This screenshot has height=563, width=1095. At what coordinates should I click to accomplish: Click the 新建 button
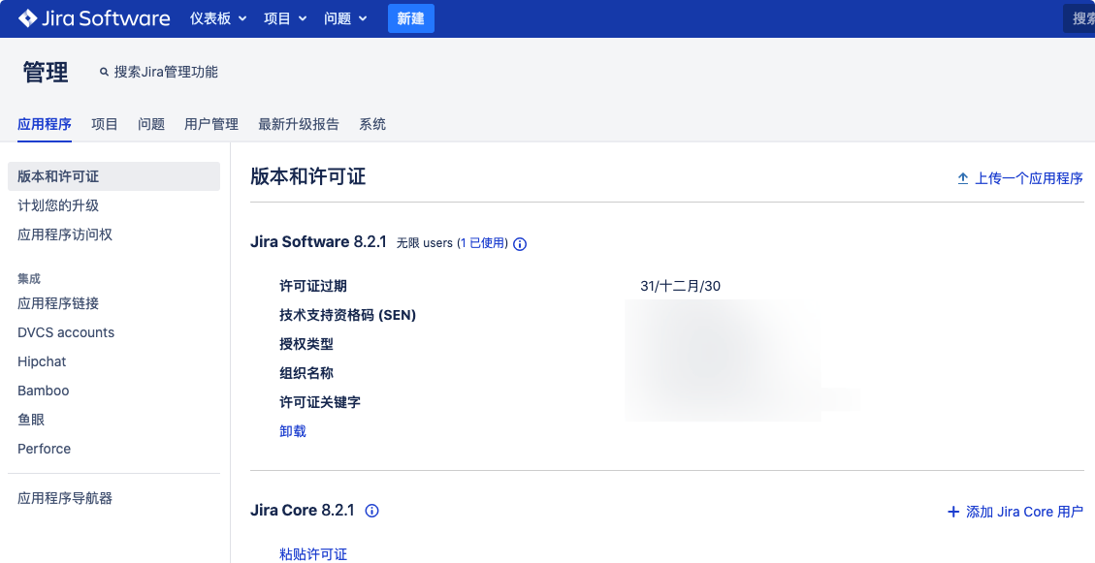410,18
